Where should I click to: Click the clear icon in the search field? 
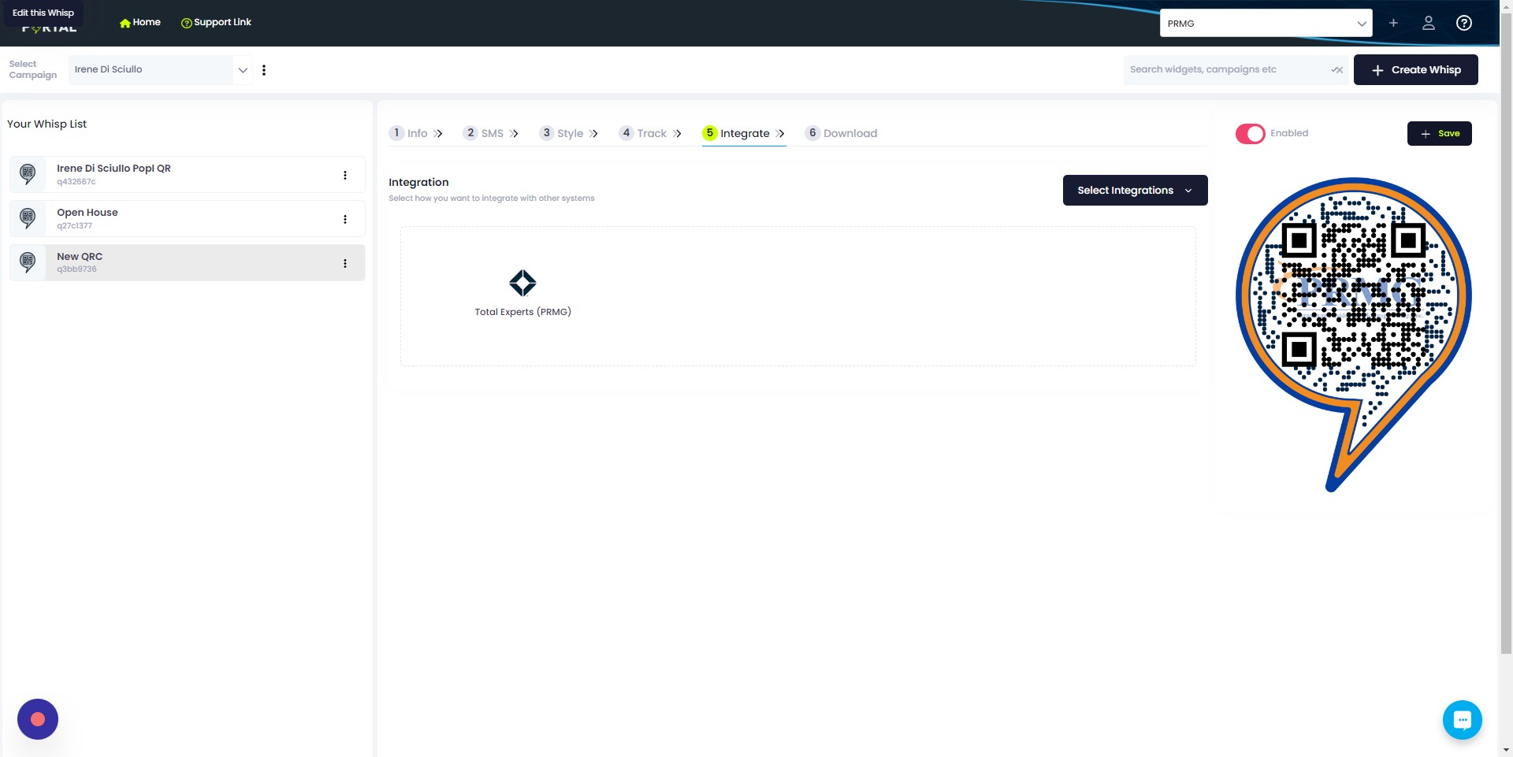point(1336,70)
